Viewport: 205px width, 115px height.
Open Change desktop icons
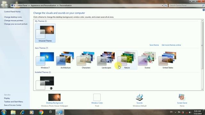pyautogui.click(x=13, y=17)
